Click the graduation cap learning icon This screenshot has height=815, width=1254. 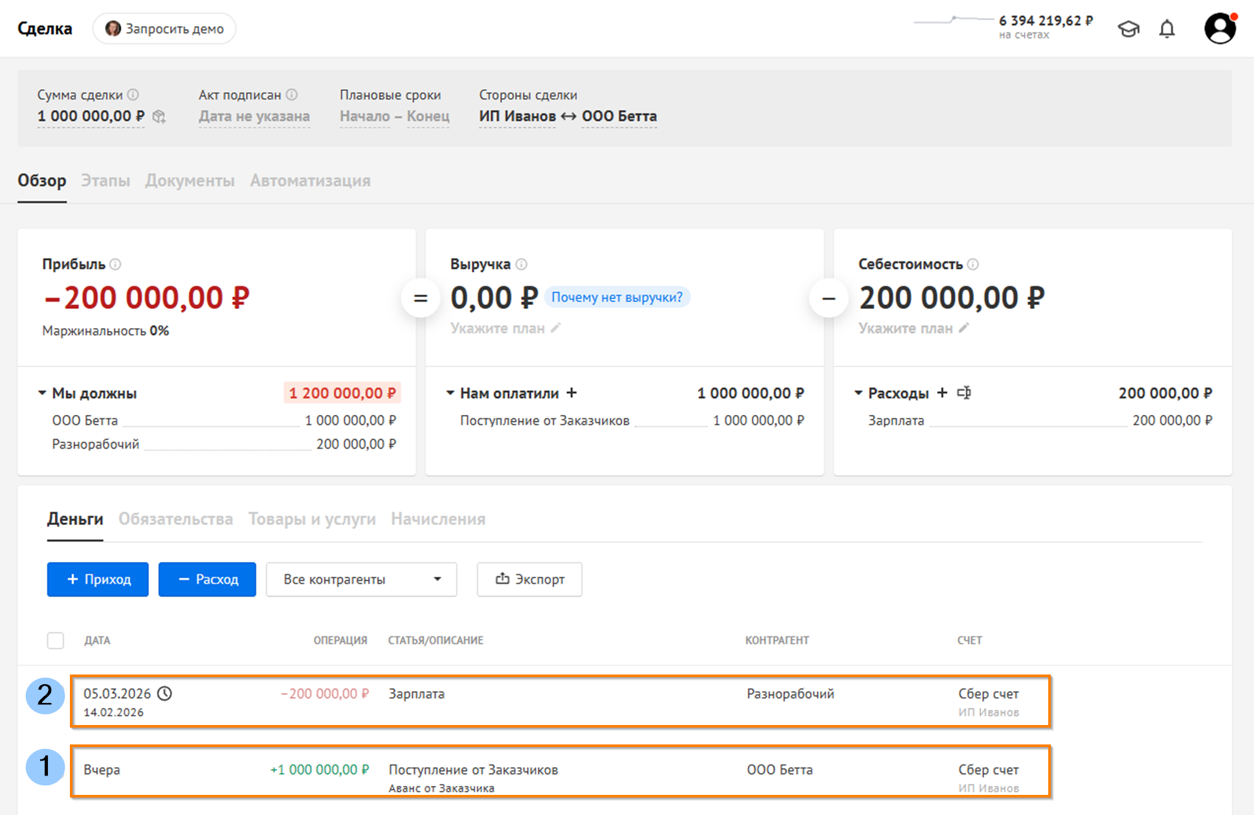click(1128, 28)
